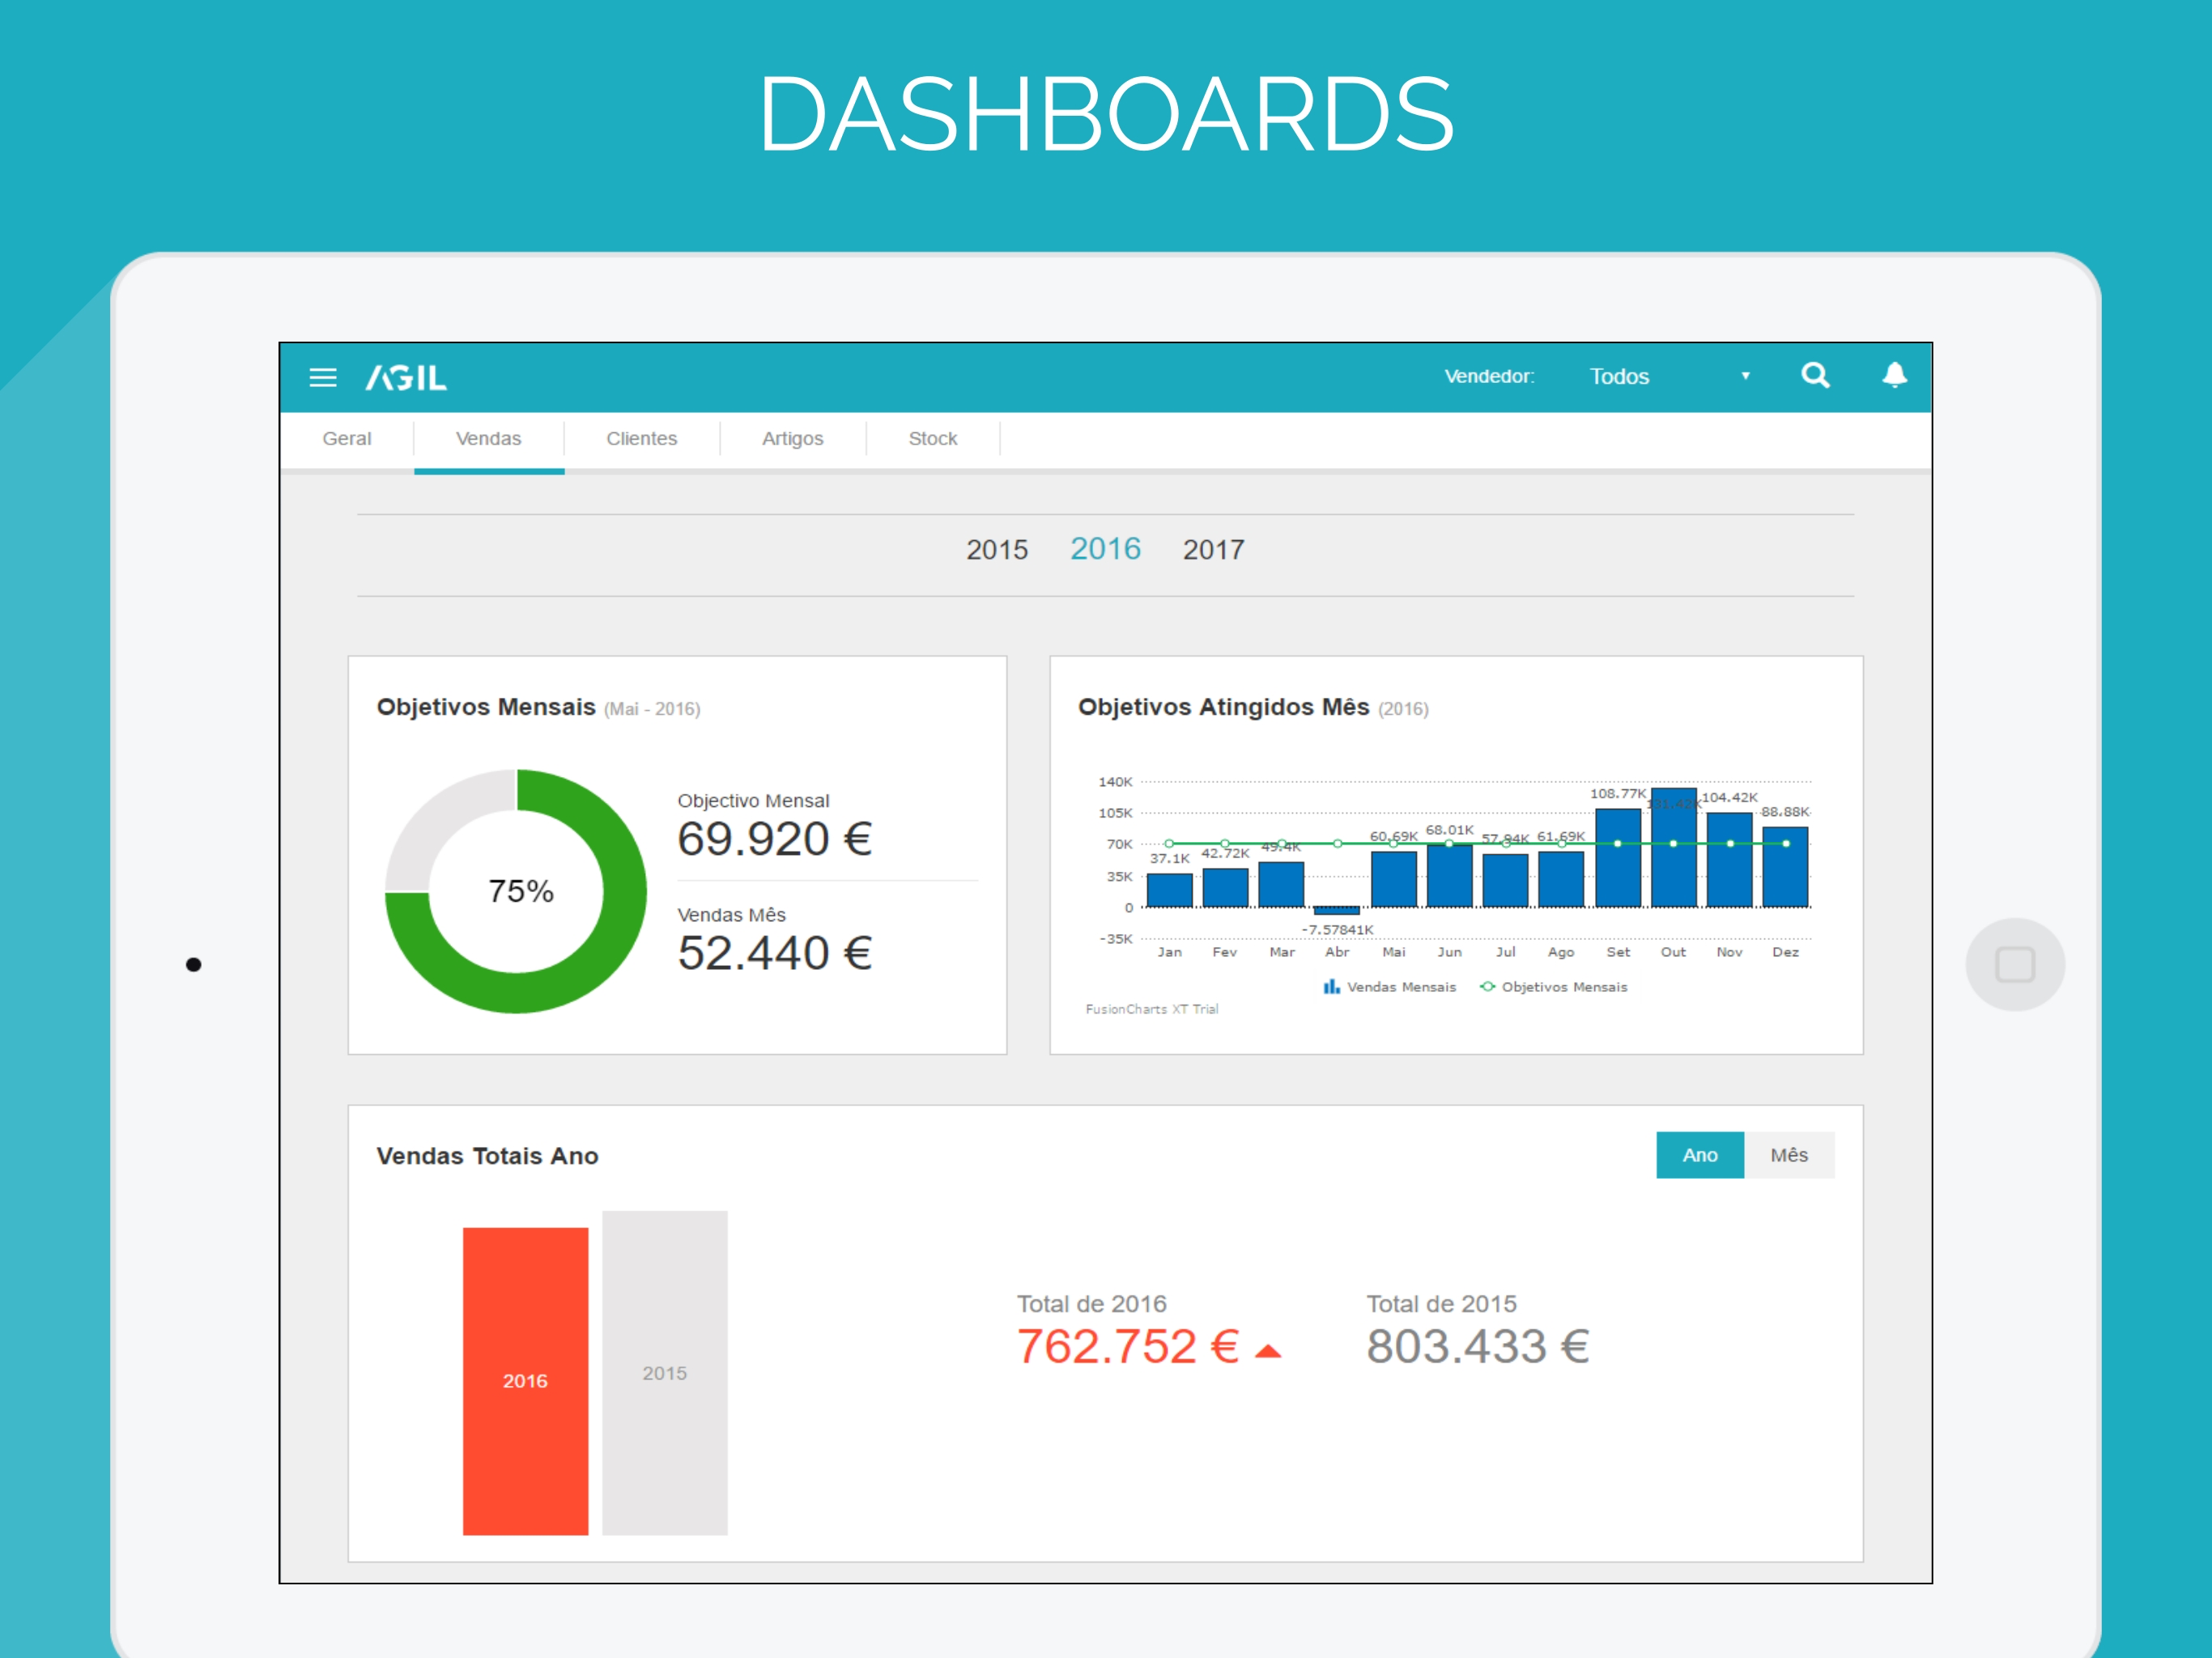Click the grey 2015 bar
Image resolution: width=2212 pixels, height=1658 pixels.
pos(665,1373)
